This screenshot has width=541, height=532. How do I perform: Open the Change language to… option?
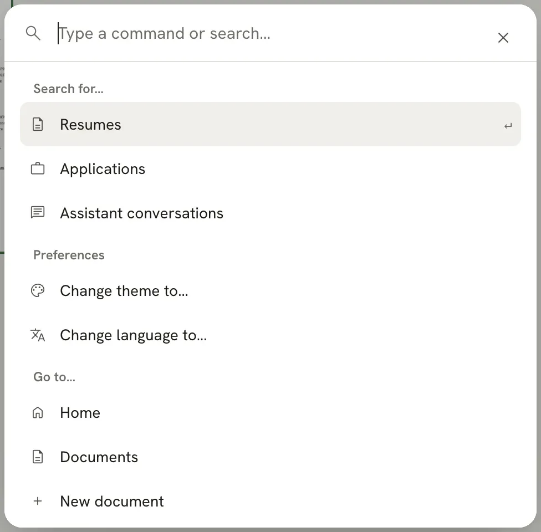(270, 335)
